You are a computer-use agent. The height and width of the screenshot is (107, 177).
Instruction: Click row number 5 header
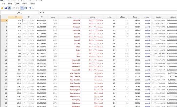click(x=4, y=33)
